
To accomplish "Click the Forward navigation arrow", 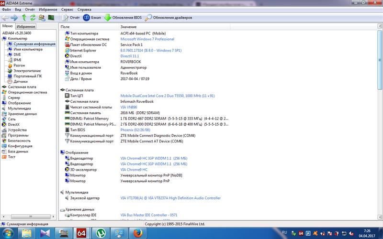I will click(x=14, y=18).
